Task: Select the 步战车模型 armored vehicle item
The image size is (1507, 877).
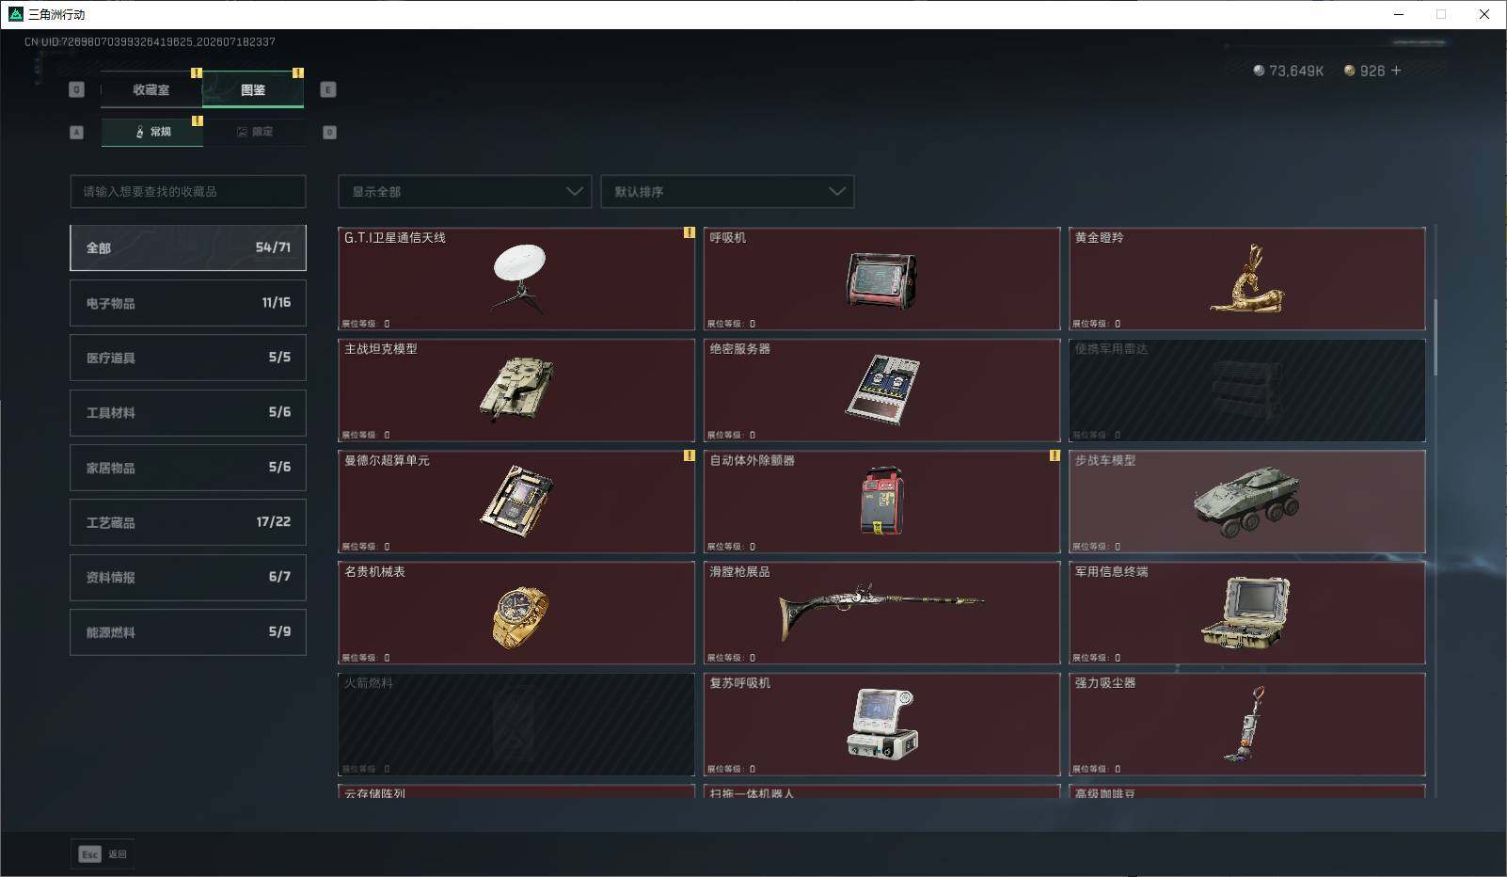Action: point(1246,502)
